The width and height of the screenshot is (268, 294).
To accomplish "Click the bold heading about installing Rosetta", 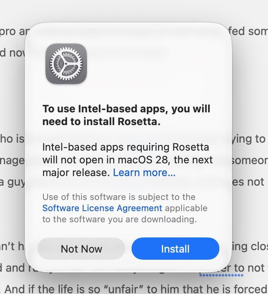I will click(126, 115).
